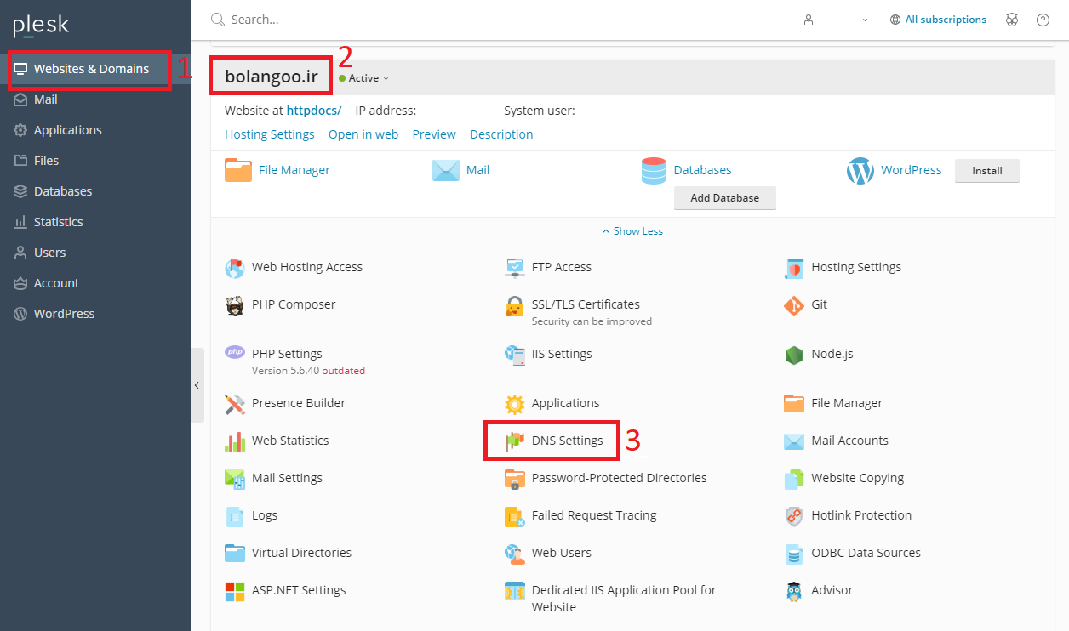
Task: Click the WordPress logo icon
Action: point(860,171)
